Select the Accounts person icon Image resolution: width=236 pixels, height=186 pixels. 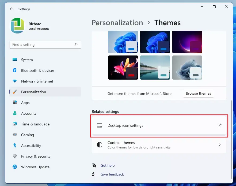pyautogui.click(x=15, y=113)
